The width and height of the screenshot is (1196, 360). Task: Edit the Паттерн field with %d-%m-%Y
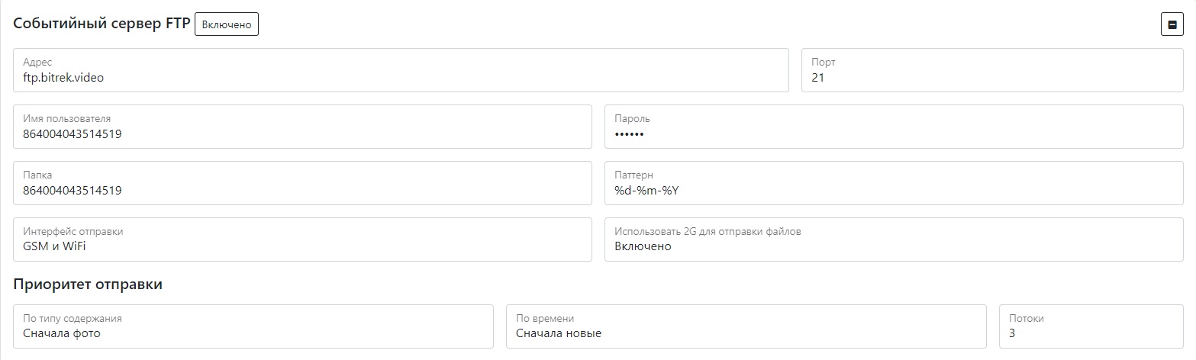click(893, 183)
